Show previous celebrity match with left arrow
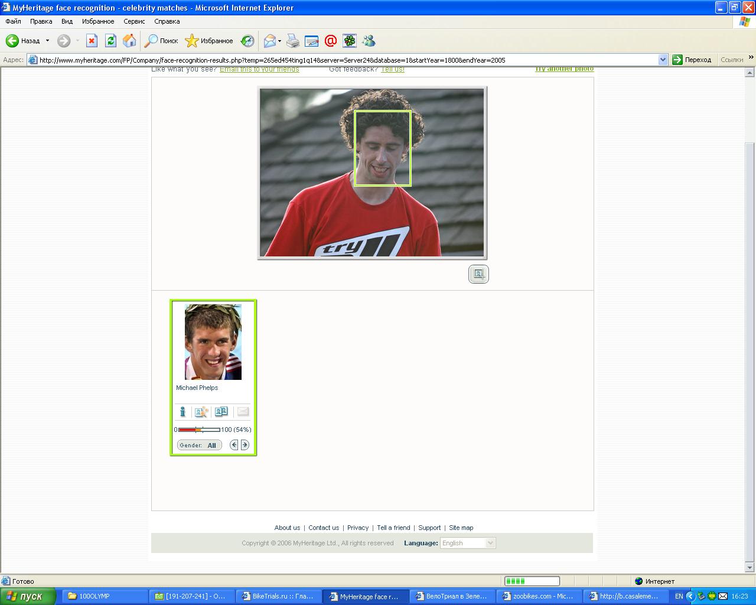The width and height of the screenshot is (756, 605). click(x=234, y=445)
